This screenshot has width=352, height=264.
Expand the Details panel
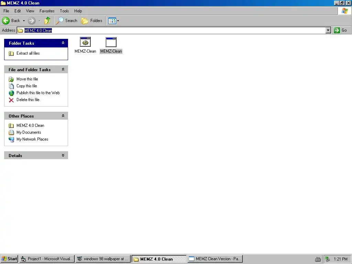tap(63, 155)
